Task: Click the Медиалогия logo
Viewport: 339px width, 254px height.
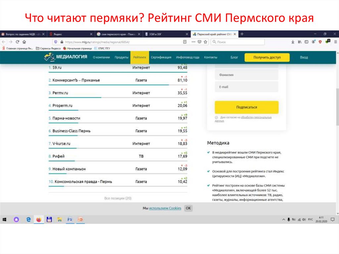Action: coord(66,57)
